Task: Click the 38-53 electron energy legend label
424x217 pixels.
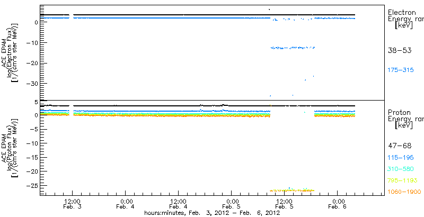Action: (x=400, y=51)
